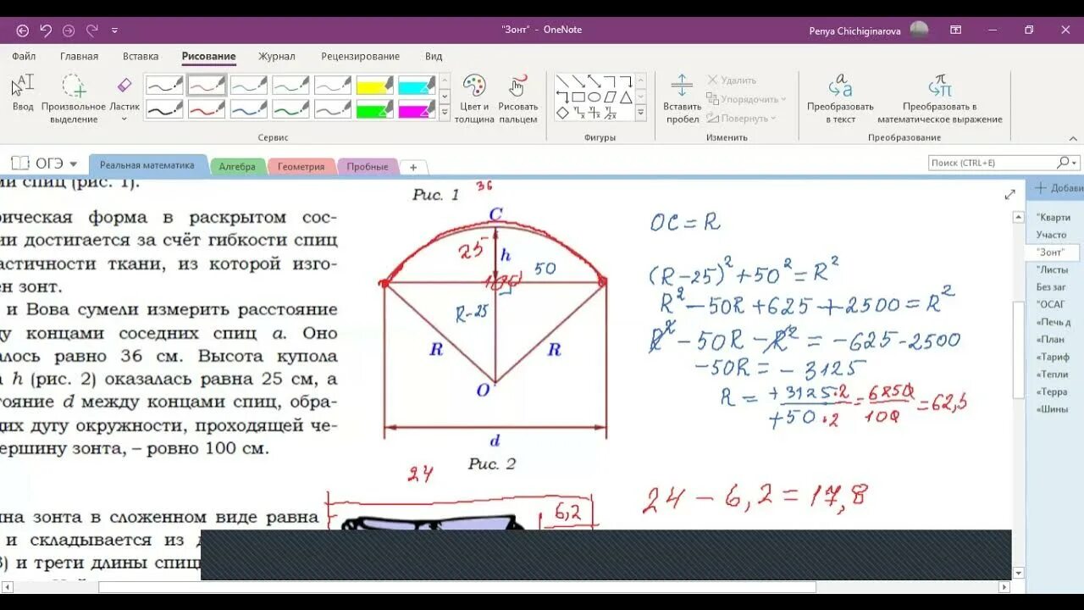The width and height of the screenshot is (1084, 610).
Task: Select the single arrow line shape
Action: point(578,81)
